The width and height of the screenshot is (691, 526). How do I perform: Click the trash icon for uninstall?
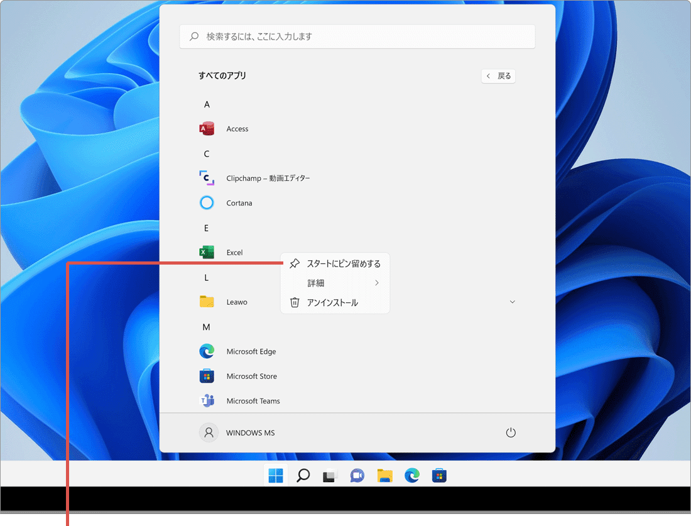tap(295, 302)
